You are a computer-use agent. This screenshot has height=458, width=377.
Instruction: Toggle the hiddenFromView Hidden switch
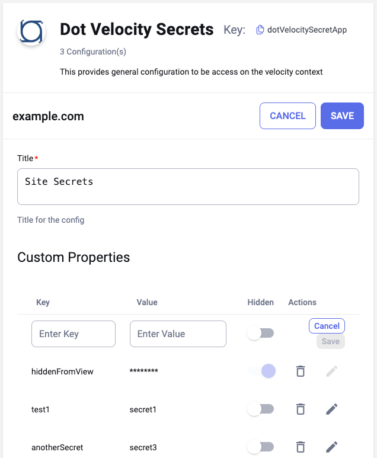click(261, 371)
